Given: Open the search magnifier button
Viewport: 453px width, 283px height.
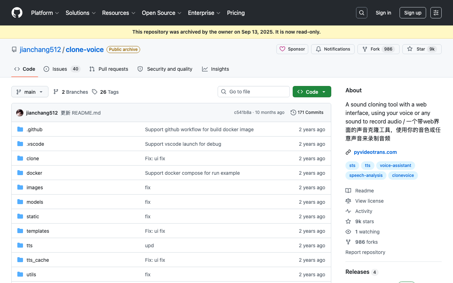Looking at the screenshot, I should tap(362, 13).
